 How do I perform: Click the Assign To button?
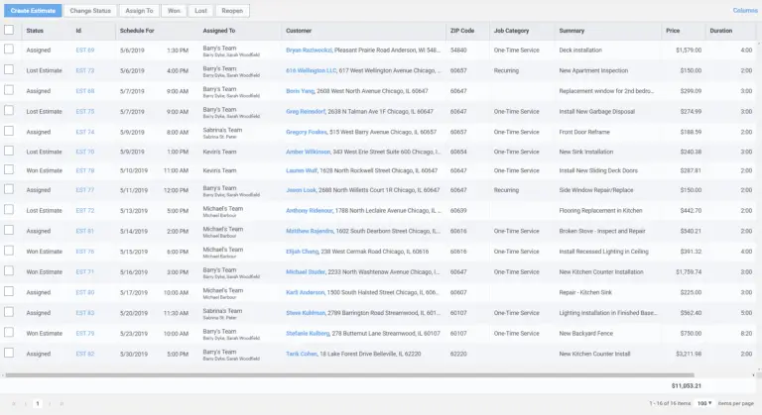pyautogui.click(x=139, y=10)
